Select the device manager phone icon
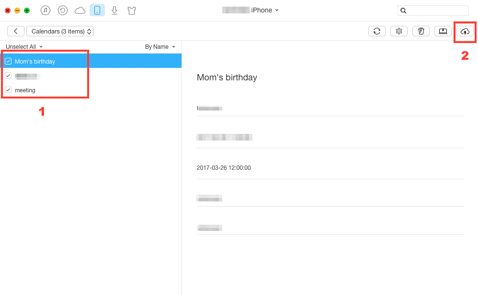Viewport: 478px width, 295px height. click(97, 11)
